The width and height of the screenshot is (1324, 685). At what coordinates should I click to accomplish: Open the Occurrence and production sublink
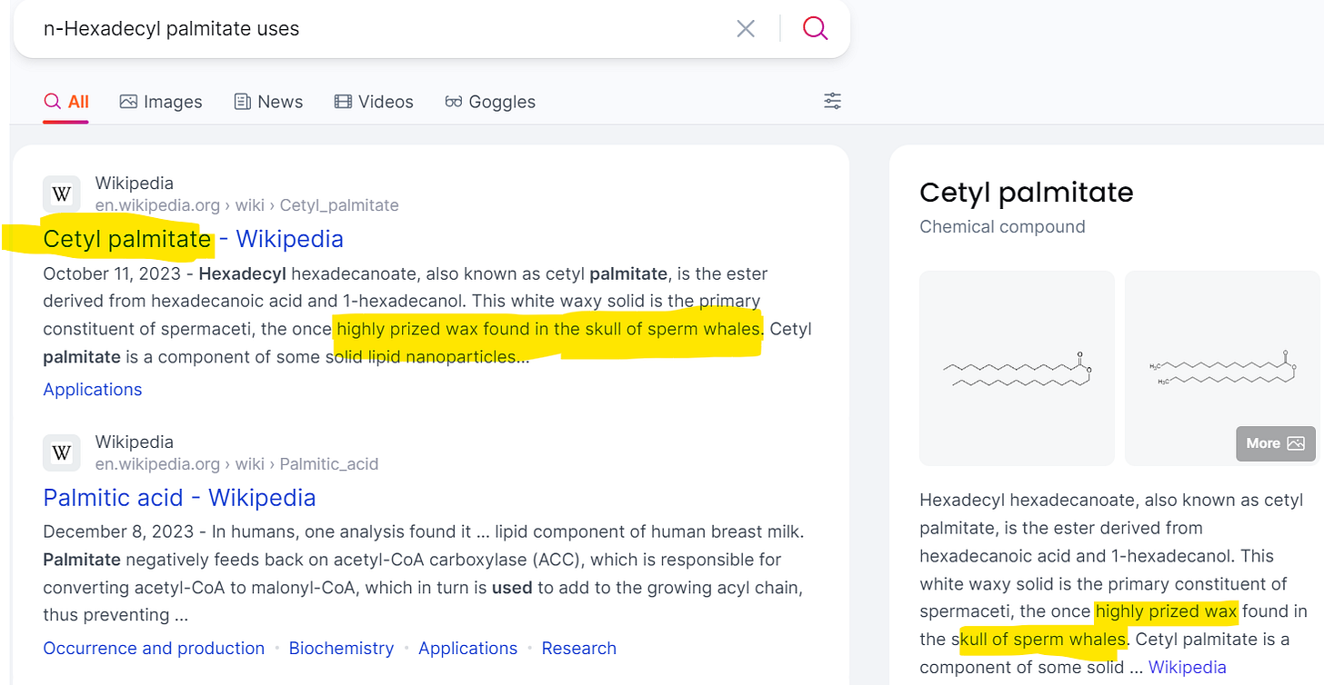(x=154, y=649)
